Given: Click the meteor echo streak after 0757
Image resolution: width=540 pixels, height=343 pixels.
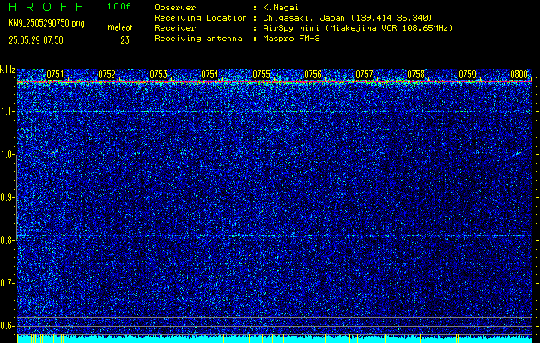Looking at the screenshot, I should (x=380, y=150).
